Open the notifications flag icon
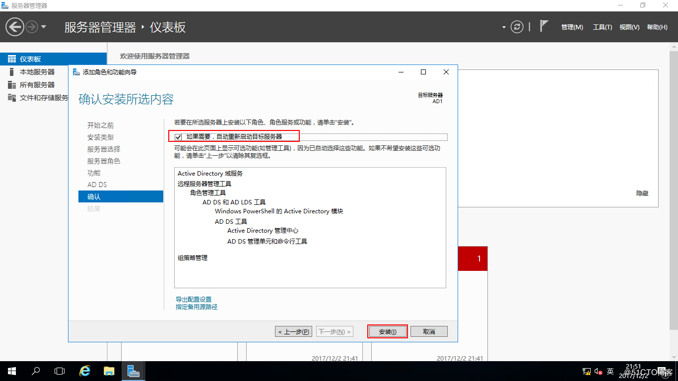This screenshot has width=678, height=381. pos(544,26)
